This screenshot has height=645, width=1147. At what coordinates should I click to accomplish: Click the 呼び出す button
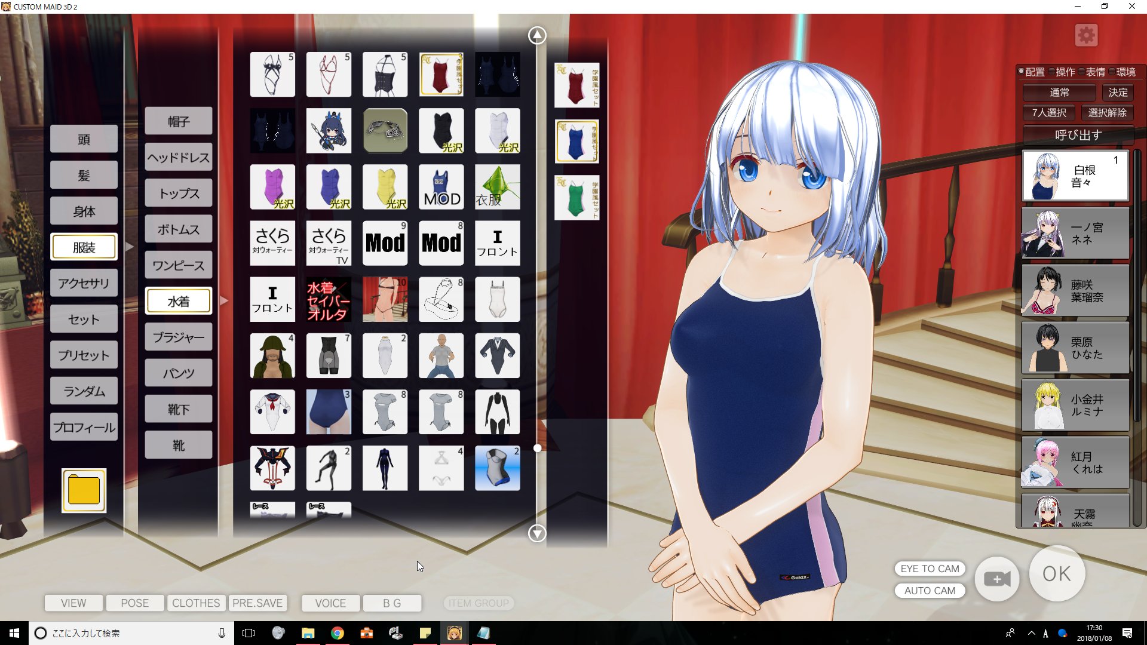coord(1078,135)
